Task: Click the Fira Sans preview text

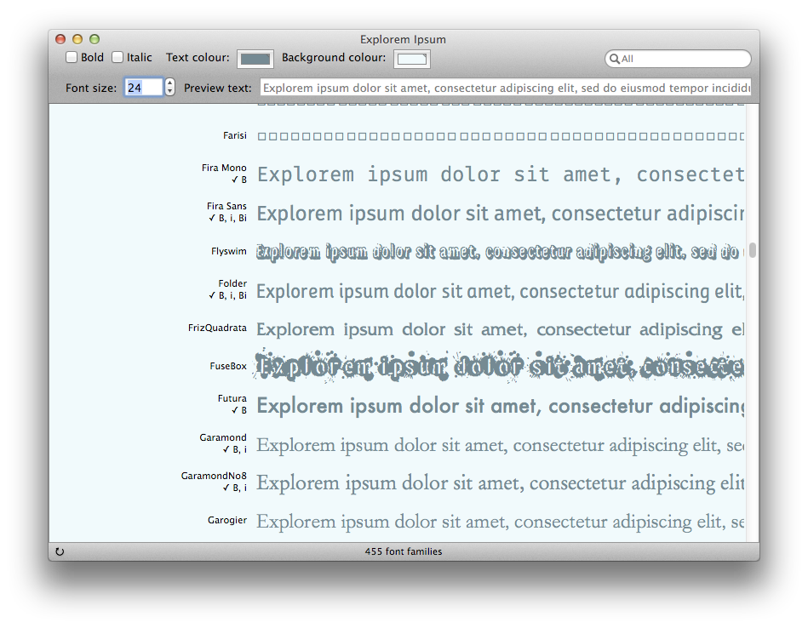Action: (501, 214)
